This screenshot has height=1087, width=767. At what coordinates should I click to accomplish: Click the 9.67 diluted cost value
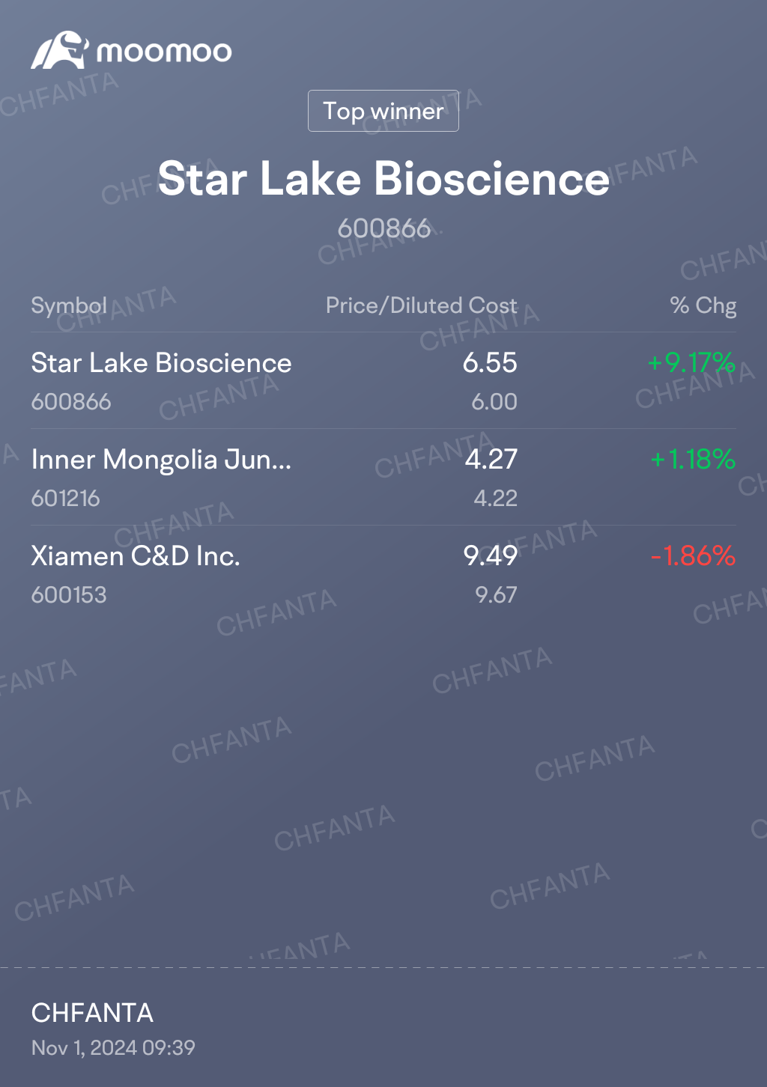[x=496, y=594]
